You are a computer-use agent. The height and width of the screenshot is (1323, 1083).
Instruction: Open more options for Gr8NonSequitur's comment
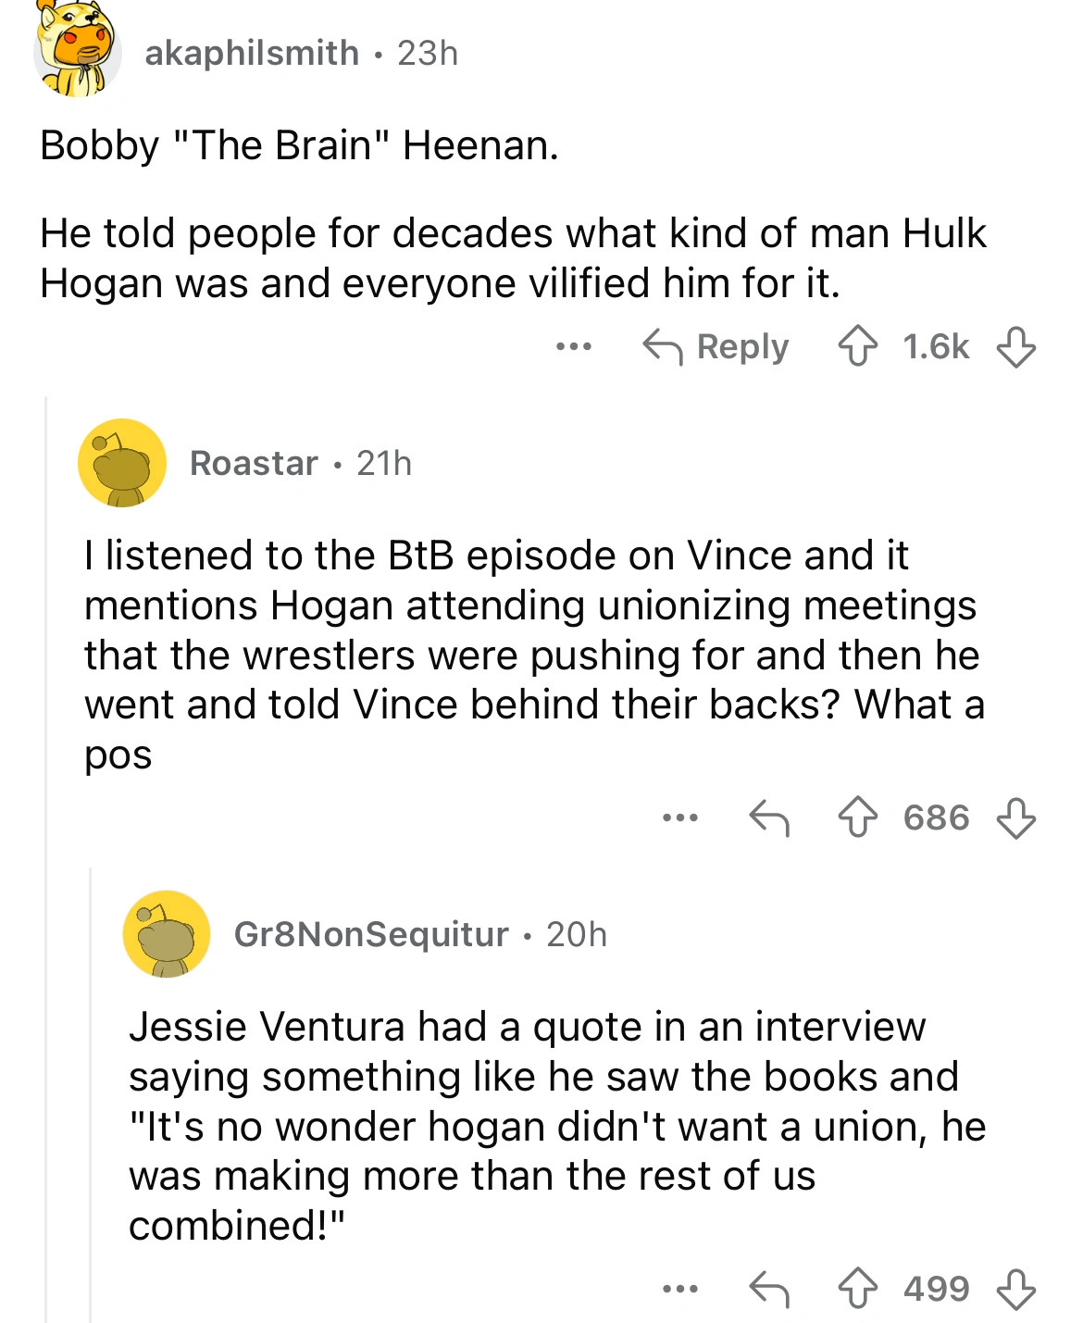tap(680, 1288)
